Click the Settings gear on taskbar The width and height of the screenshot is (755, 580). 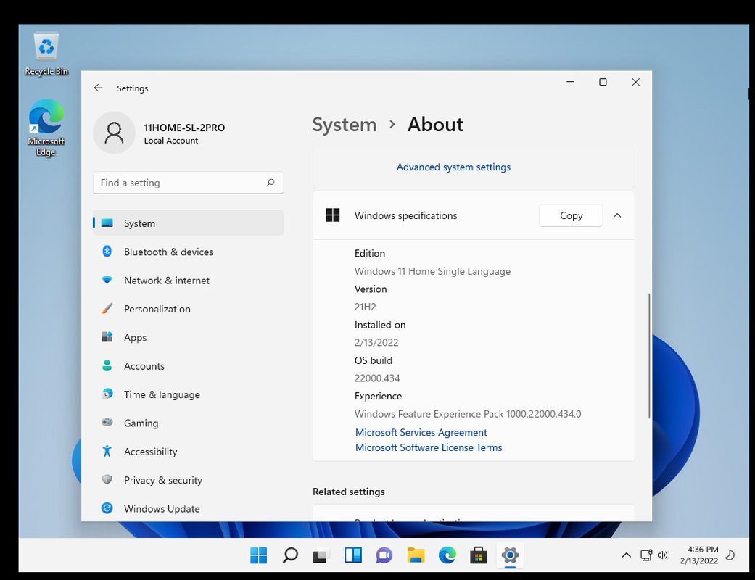[510, 555]
